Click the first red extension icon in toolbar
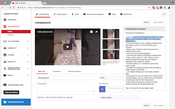 pos(154,8)
